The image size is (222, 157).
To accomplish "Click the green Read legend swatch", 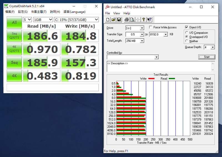I will 172,78.
